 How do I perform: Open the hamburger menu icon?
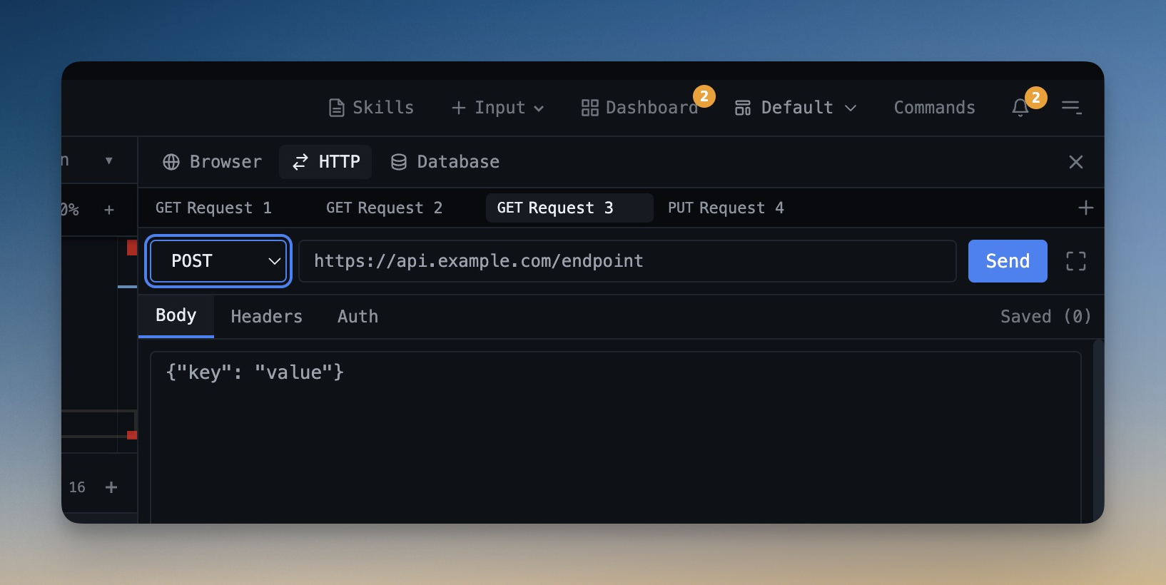tap(1071, 108)
